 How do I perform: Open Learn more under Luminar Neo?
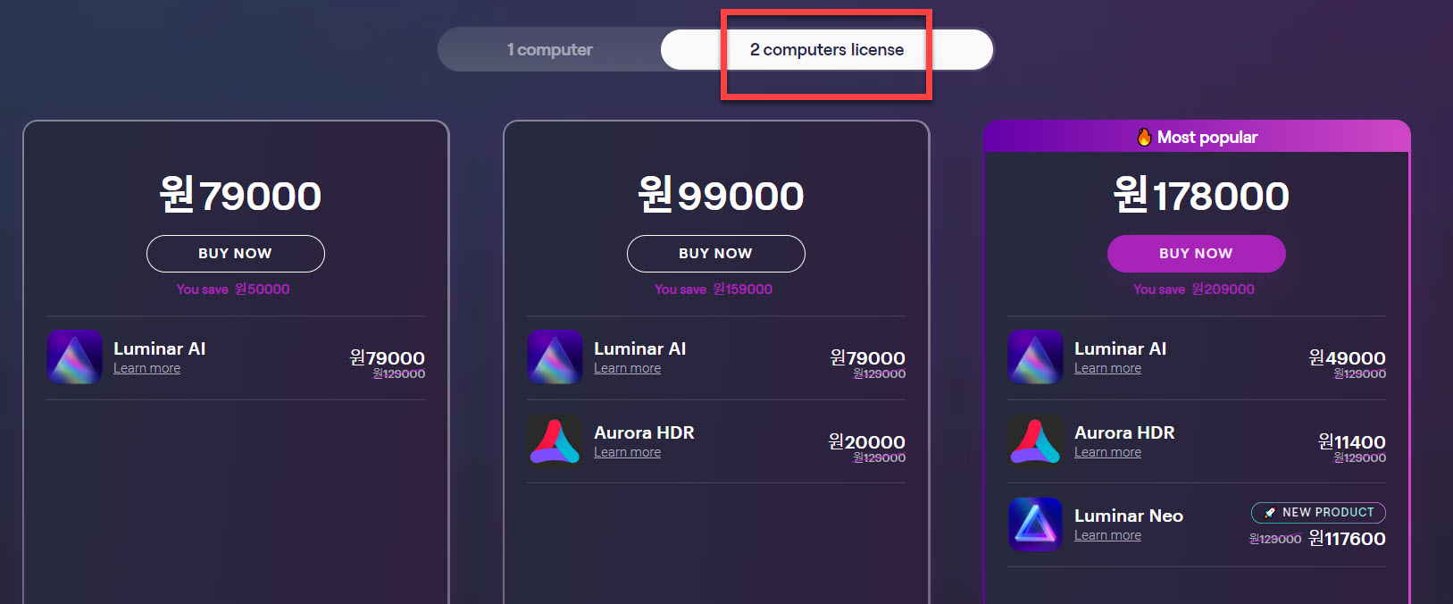pos(1108,535)
